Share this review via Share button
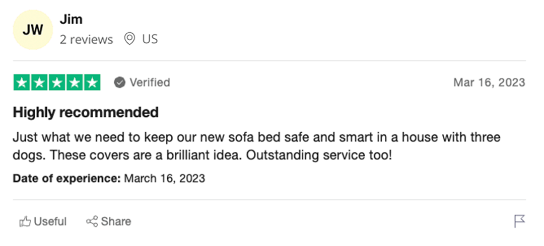Screen dimensions: 544x246 pos(109,221)
